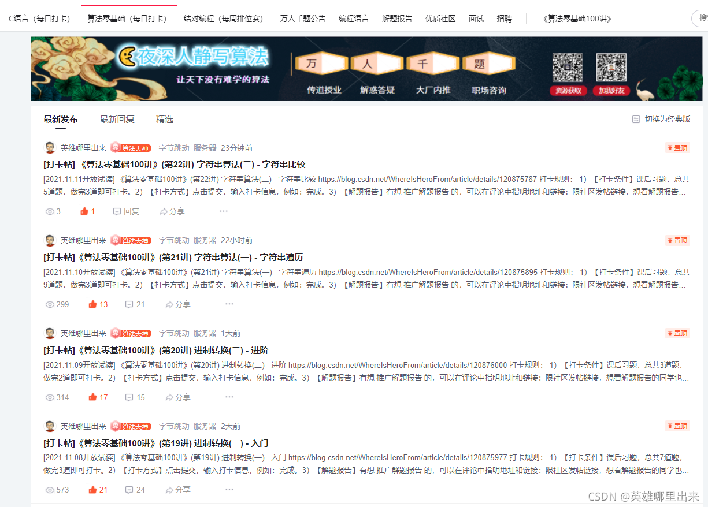The width and height of the screenshot is (708, 507).
Task: Open more options on 第20讲 post
Action: pos(229,397)
